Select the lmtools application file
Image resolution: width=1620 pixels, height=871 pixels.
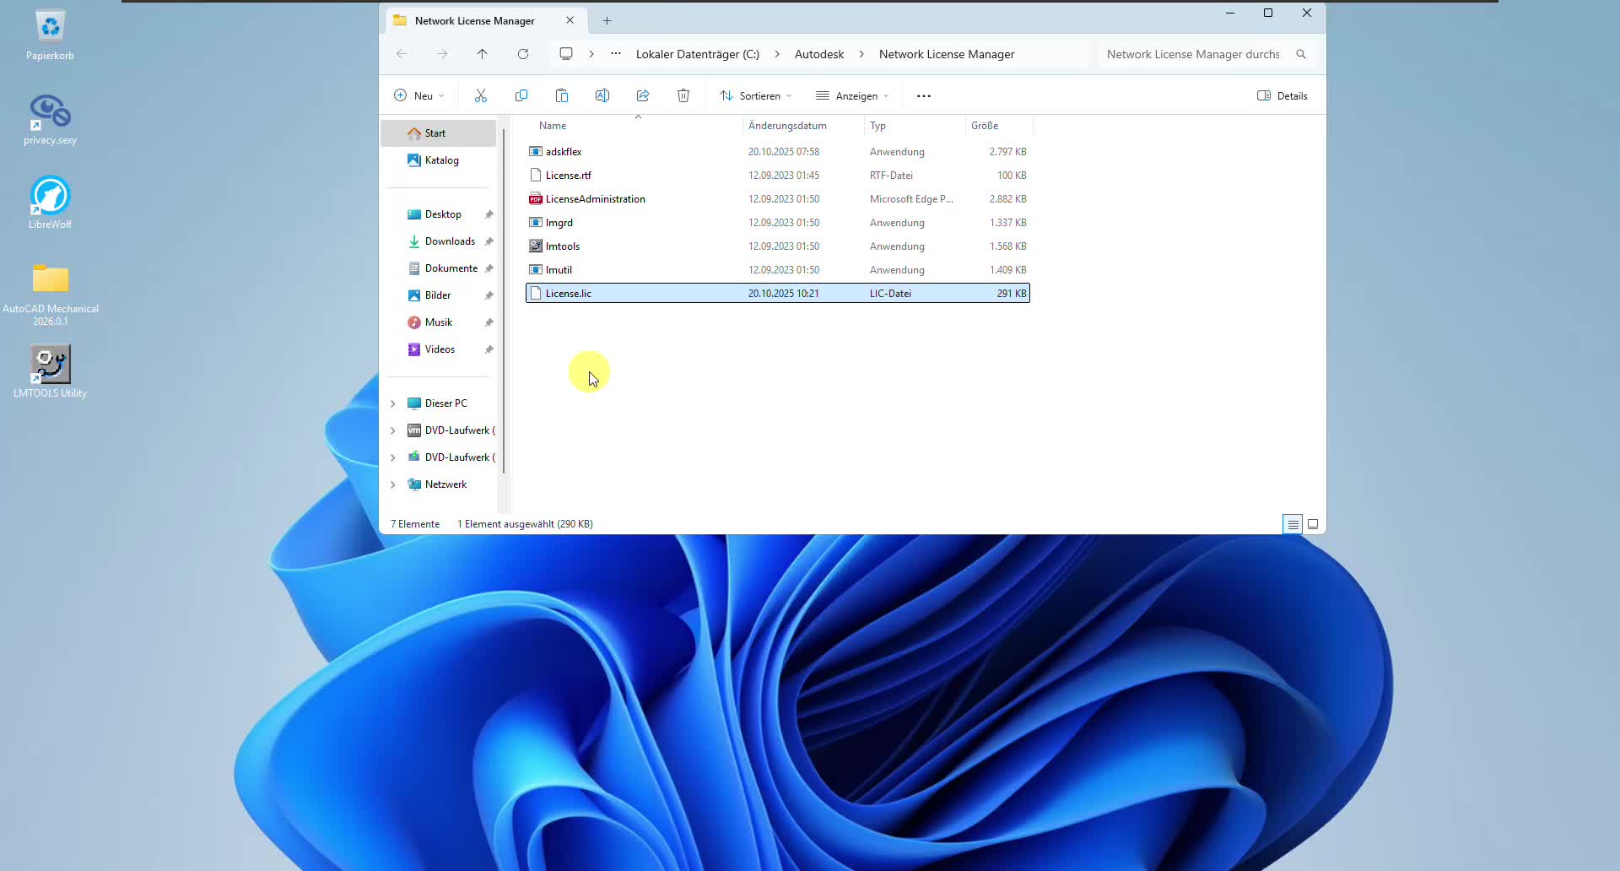pyautogui.click(x=563, y=246)
